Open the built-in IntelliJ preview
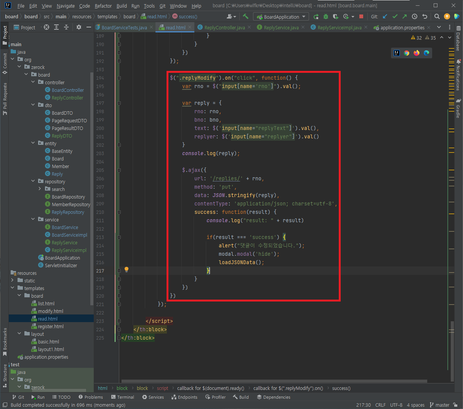This screenshot has height=409, width=463. pos(397,53)
